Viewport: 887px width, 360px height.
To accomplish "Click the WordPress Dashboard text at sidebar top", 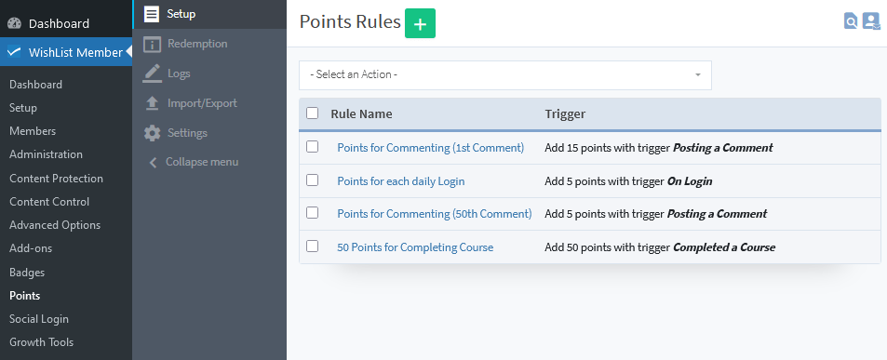I will coord(59,24).
